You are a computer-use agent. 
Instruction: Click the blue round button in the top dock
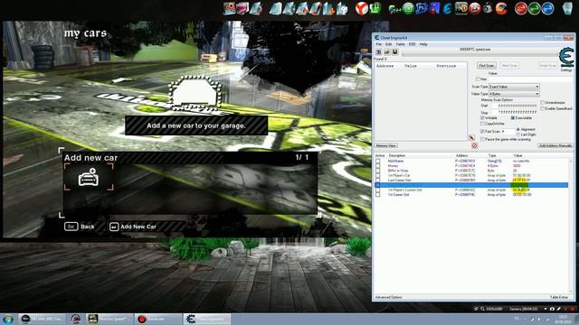click(x=547, y=8)
